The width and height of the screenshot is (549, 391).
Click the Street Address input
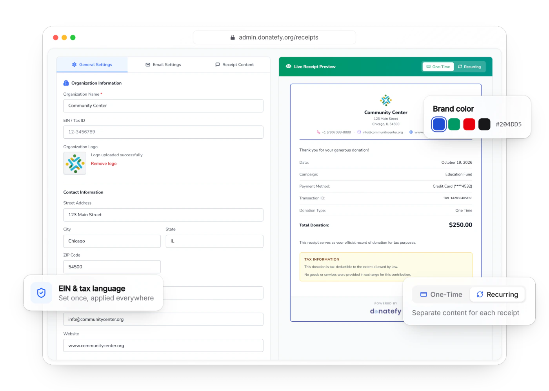pos(163,215)
